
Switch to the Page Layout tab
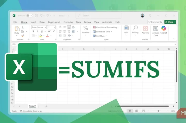click(54, 22)
